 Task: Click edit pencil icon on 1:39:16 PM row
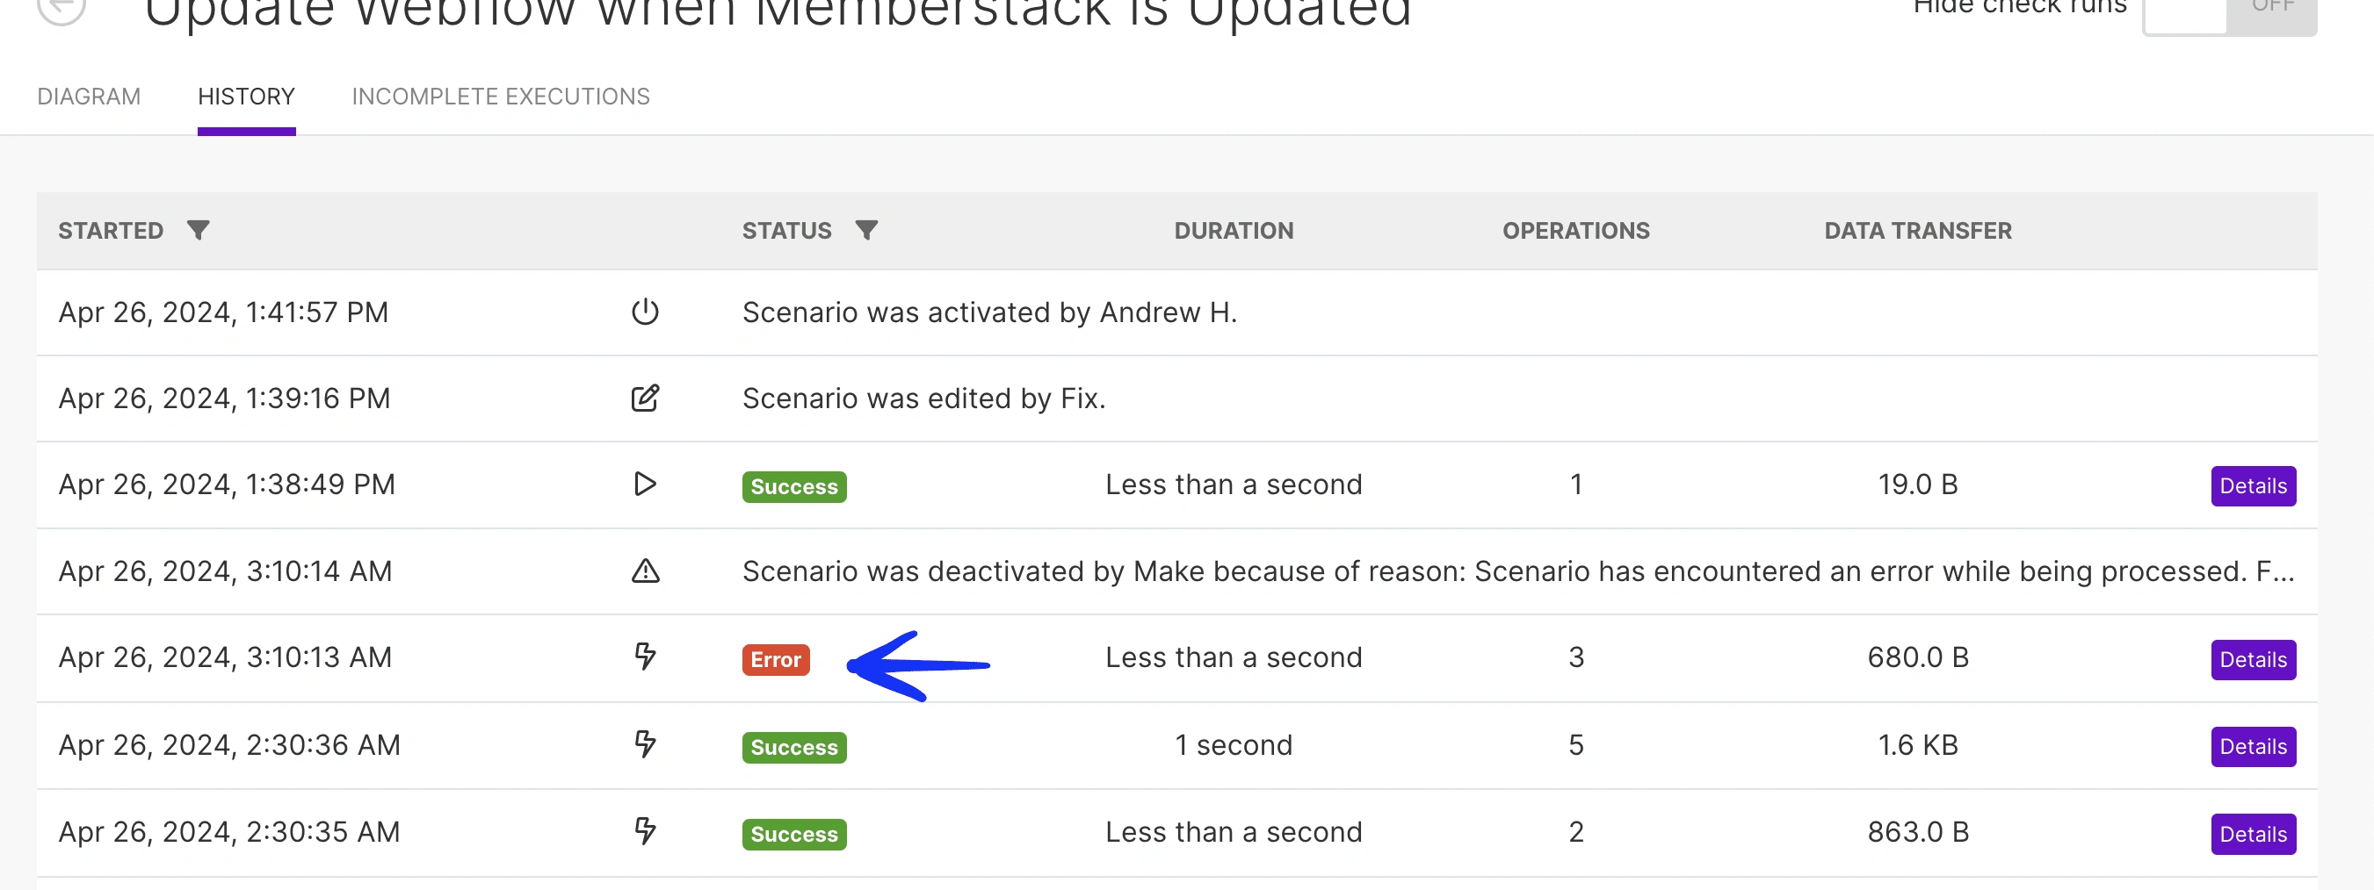(645, 398)
